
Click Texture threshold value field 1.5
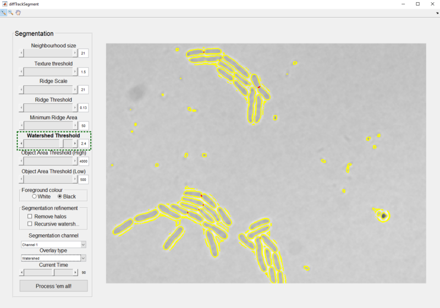(83, 72)
